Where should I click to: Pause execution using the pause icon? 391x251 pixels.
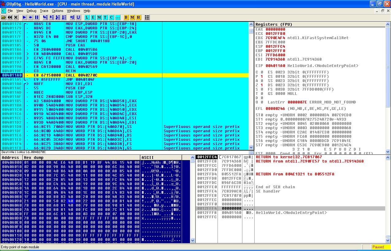pyautogui.click(x=36, y=17)
